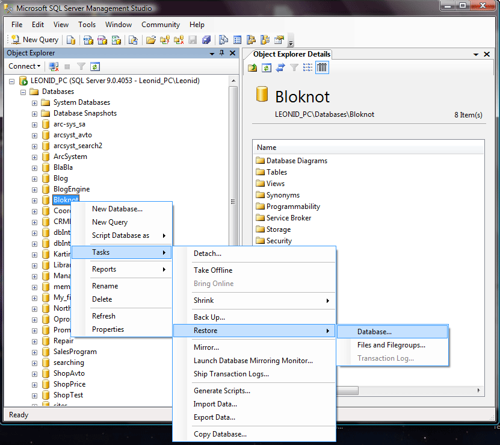Open the Script Database as submenu
Viewport: 500px width, 445px height.
pos(122,235)
